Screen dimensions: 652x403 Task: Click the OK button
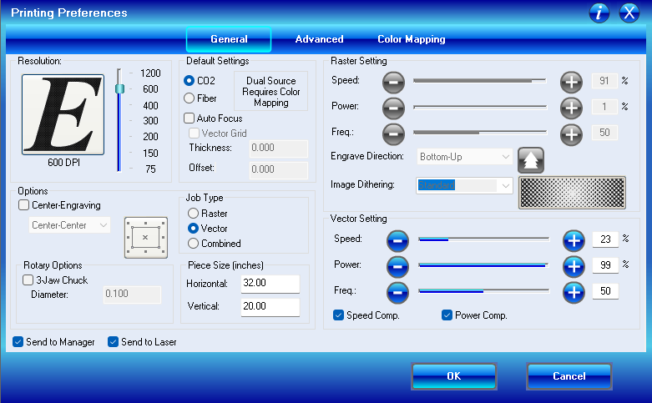tap(454, 376)
